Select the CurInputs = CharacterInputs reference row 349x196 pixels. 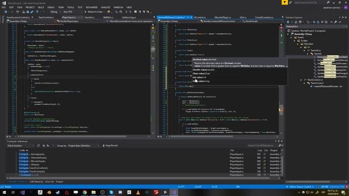[x=33, y=157]
